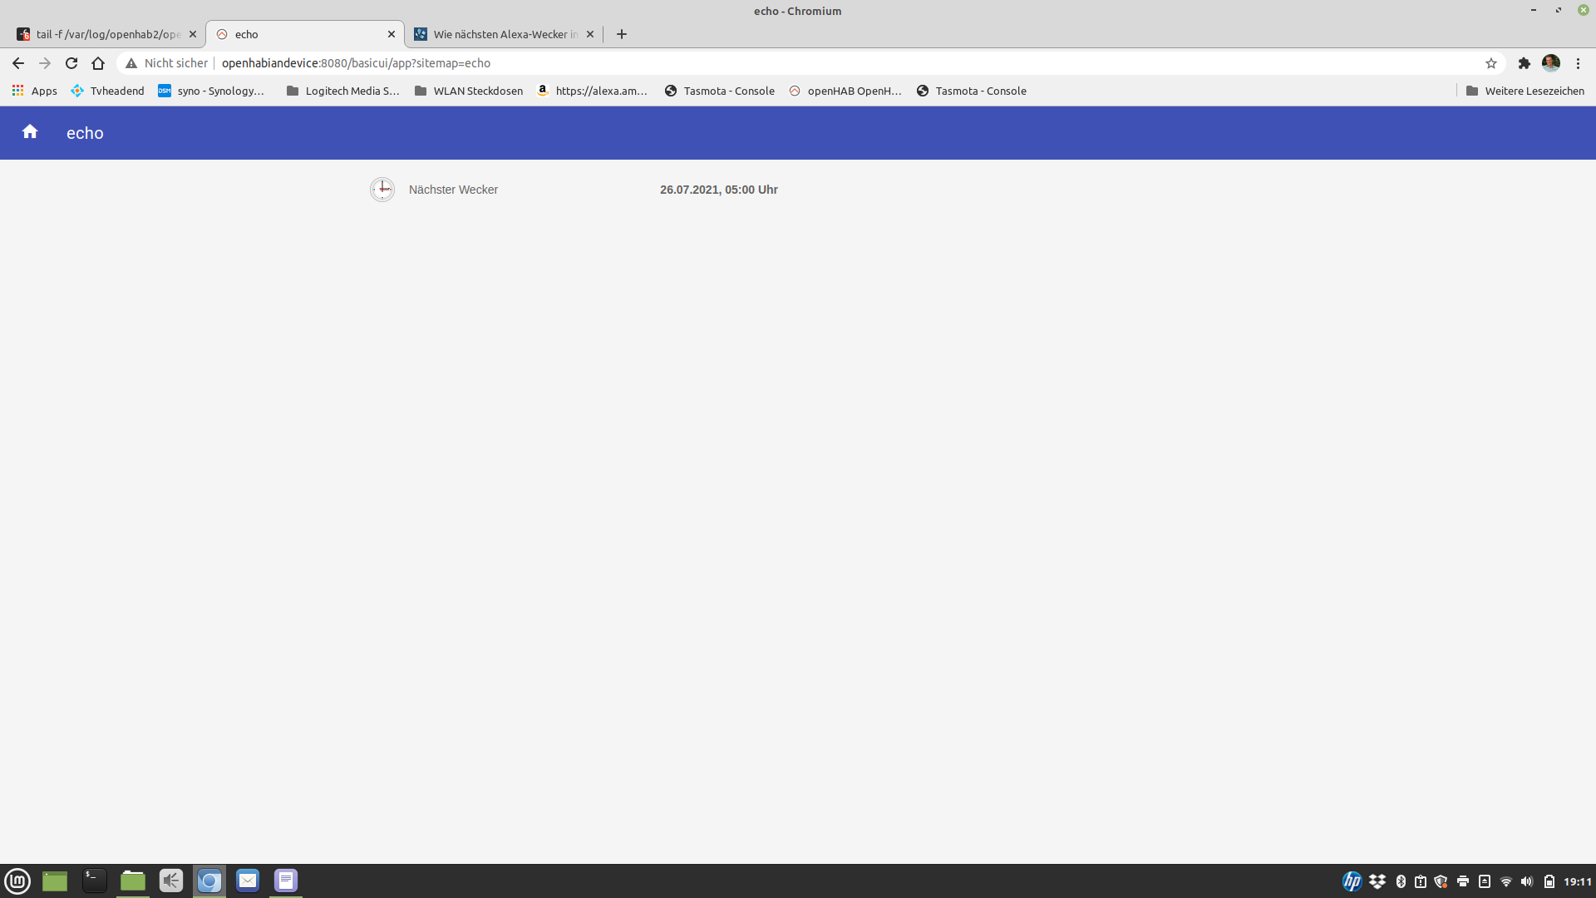Expand Logitech Media S... bookmark folder
Screen dimensions: 1596x898
point(342,91)
